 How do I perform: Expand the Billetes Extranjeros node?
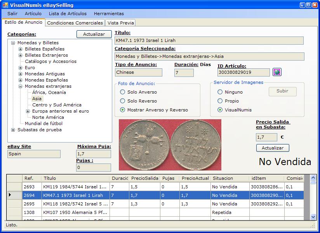21,55
